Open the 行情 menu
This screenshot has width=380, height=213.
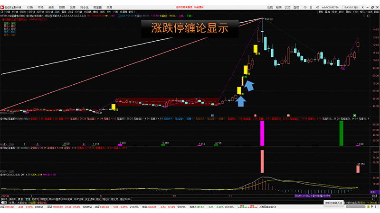(x=30, y=8)
